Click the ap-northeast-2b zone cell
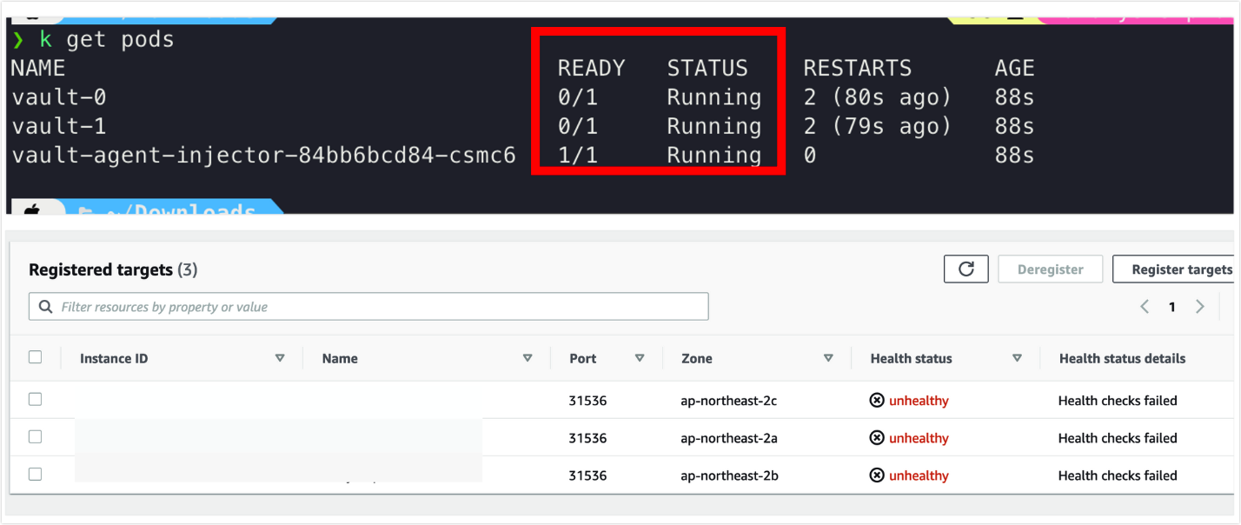Viewport: 1241px width, 525px height. [728, 475]
